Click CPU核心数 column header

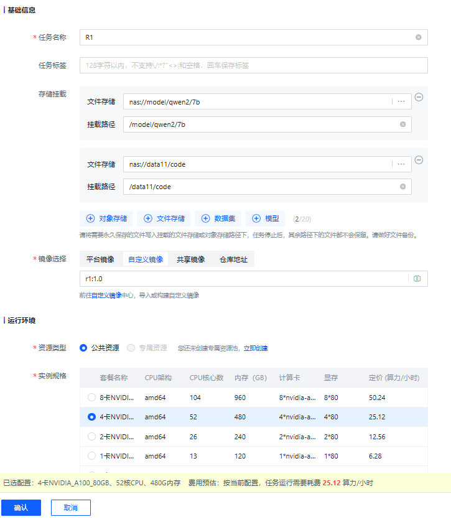pos(207,378)
